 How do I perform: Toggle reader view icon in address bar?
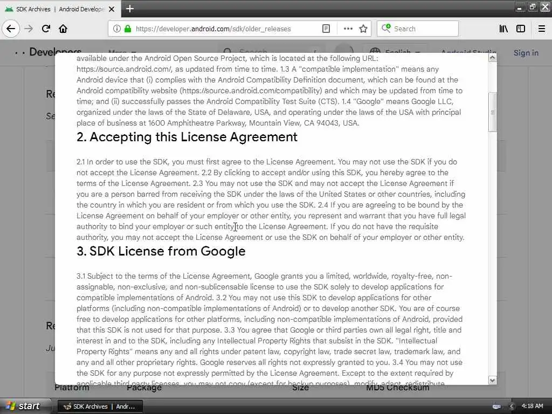click(x=326, y=29)
